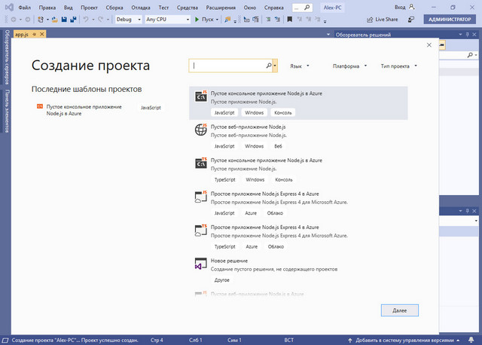482x345 pixels.
Task: Focus the template search input field
Action: pyautogui.click(x=228, y=66)
